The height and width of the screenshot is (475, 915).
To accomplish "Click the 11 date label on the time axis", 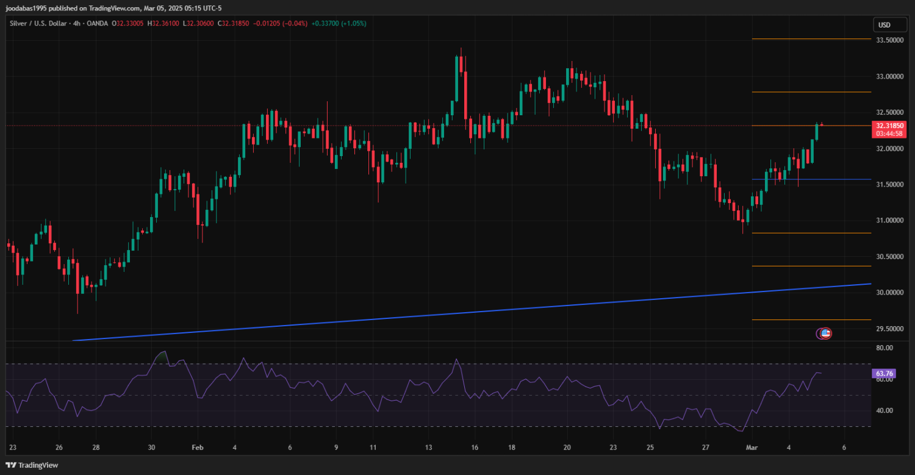I will (373, 448).
